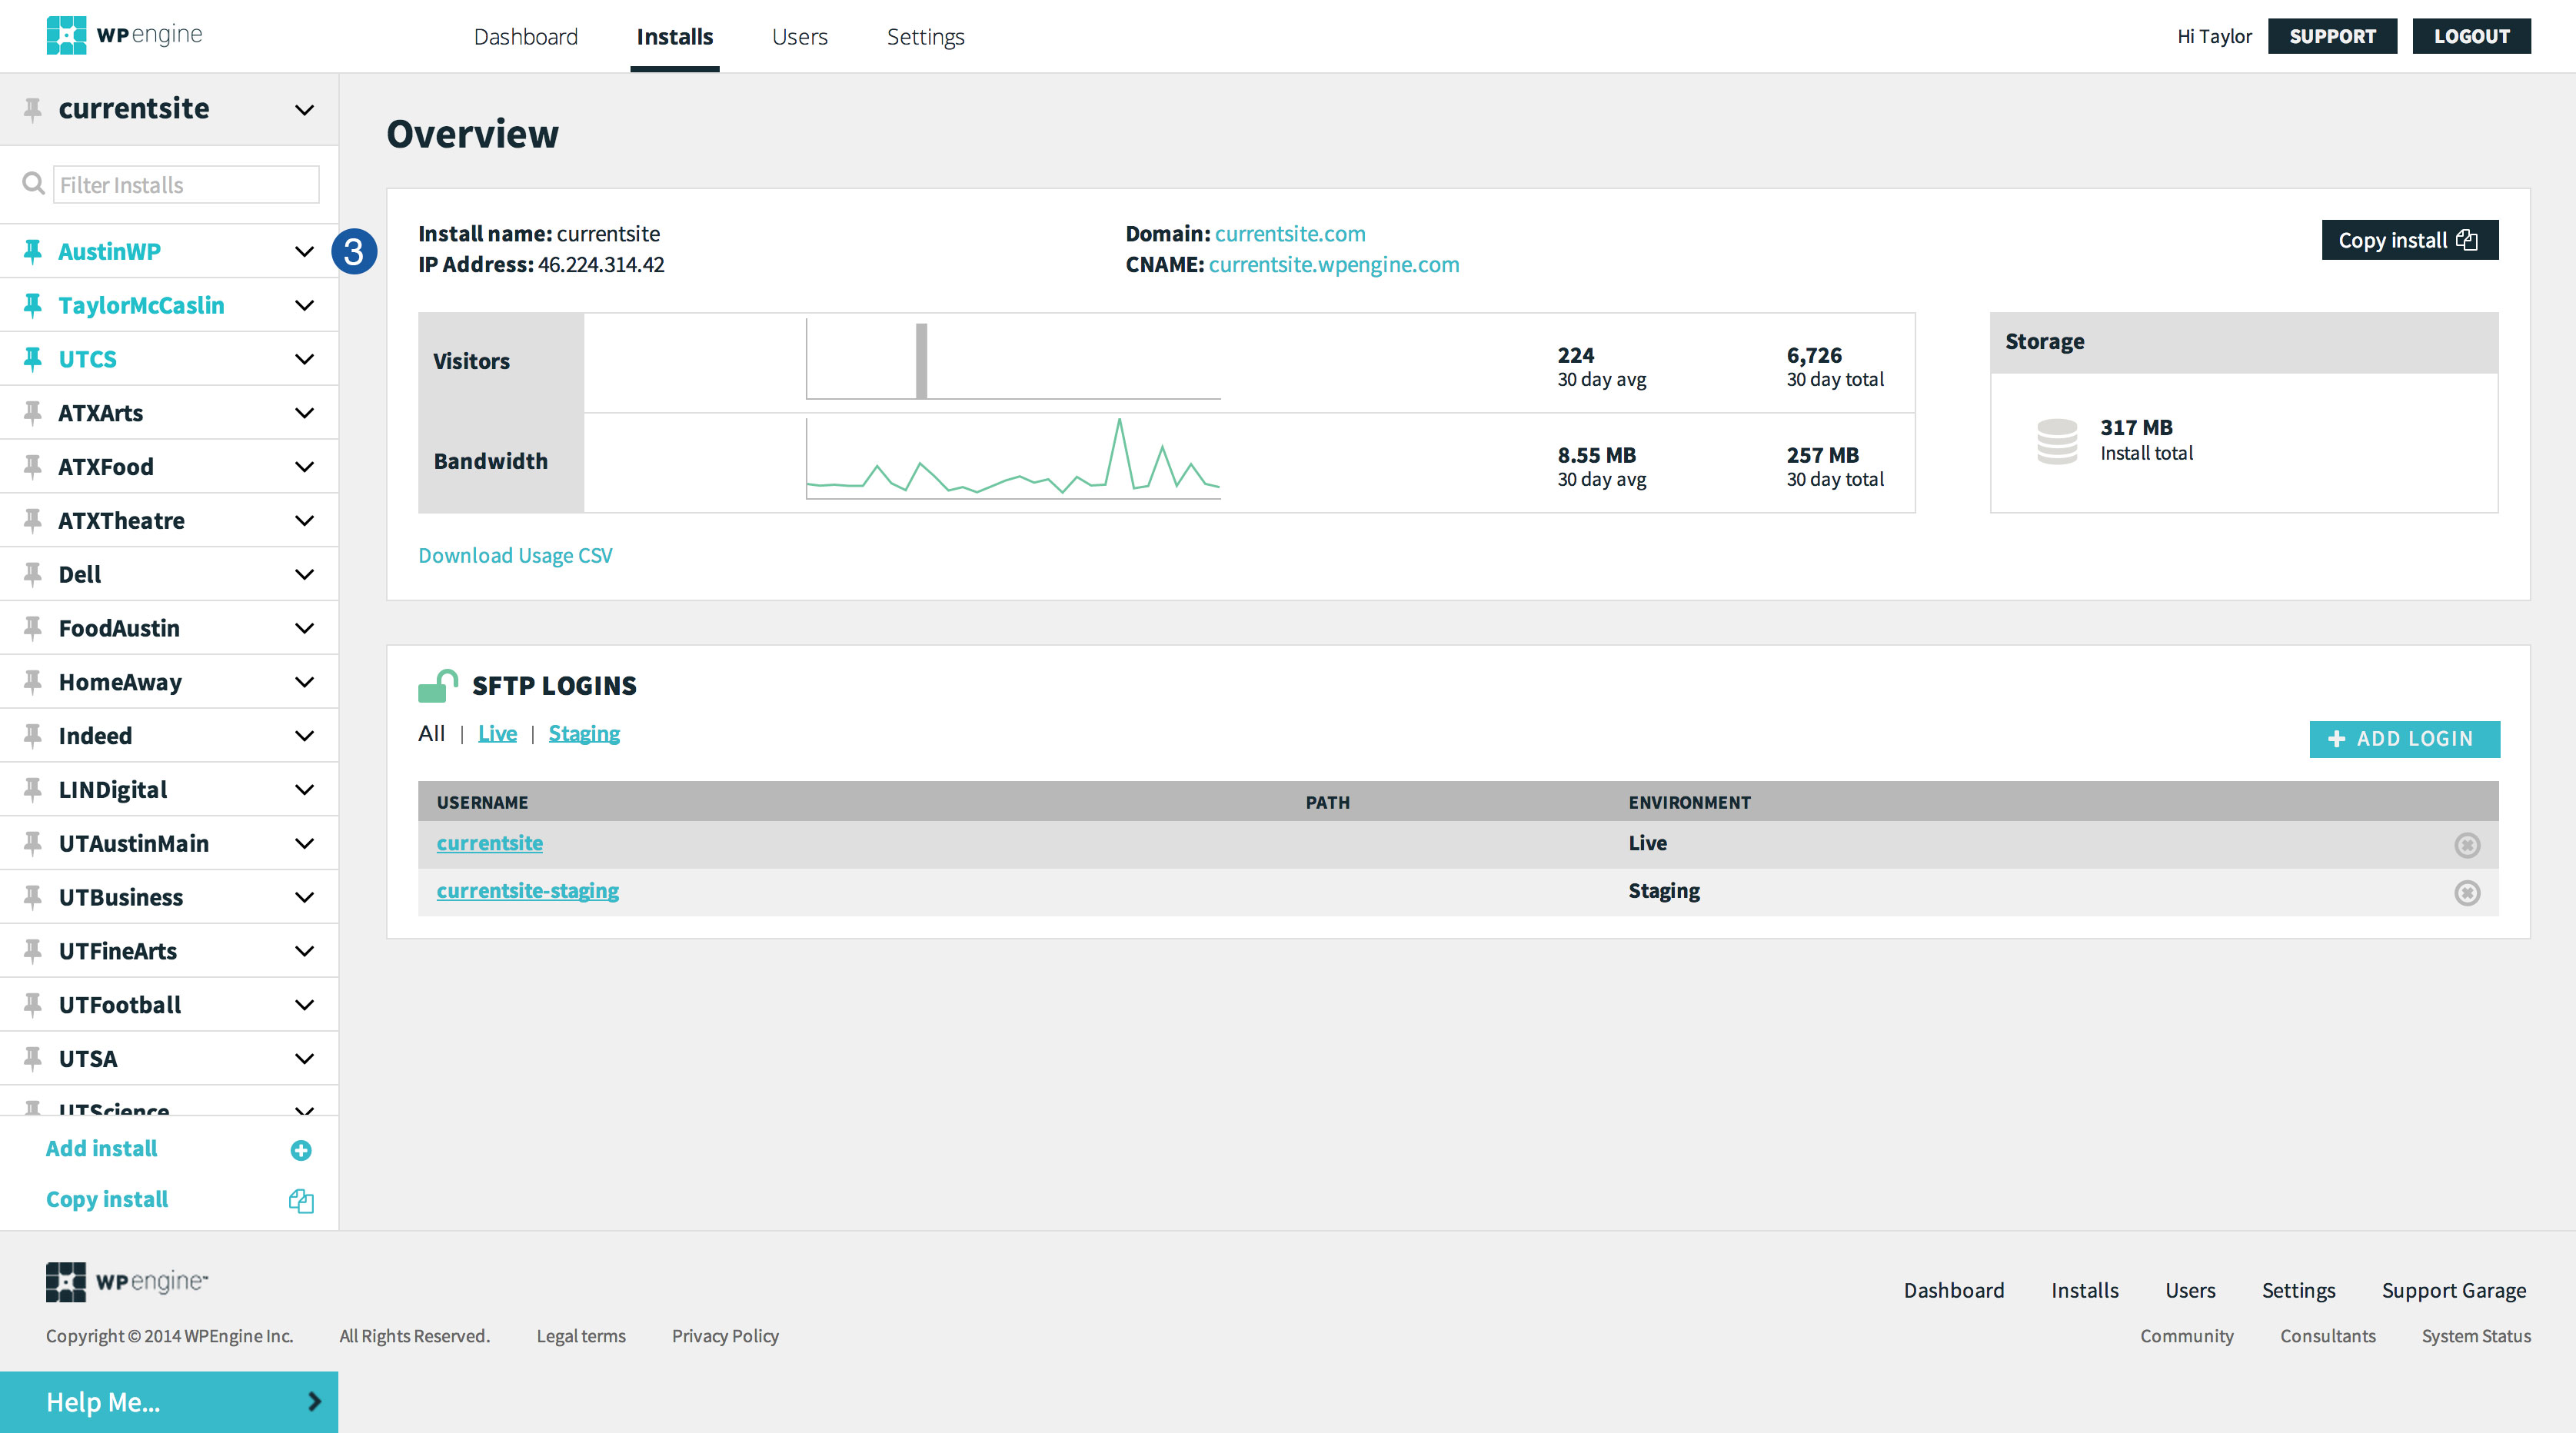Open the currentsite.com domain link
The image size is (2576, 1433).
(1290, 233)
